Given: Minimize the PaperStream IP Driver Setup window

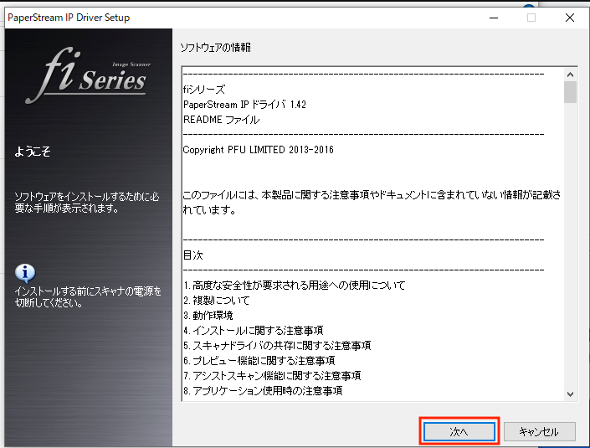Looking at the screenshot, I should point(494,18).
